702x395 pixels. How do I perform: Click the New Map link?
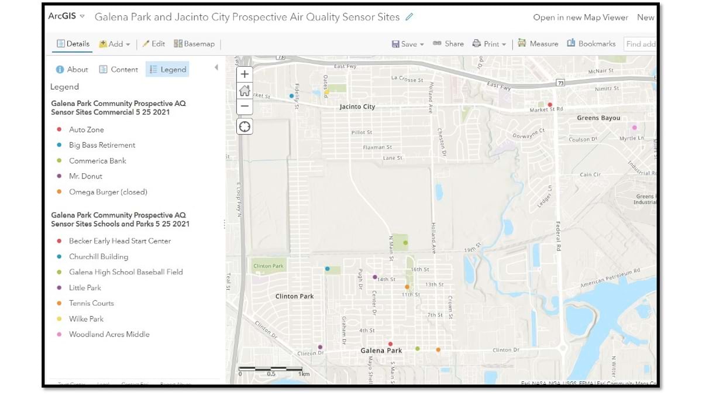point(646,18)
